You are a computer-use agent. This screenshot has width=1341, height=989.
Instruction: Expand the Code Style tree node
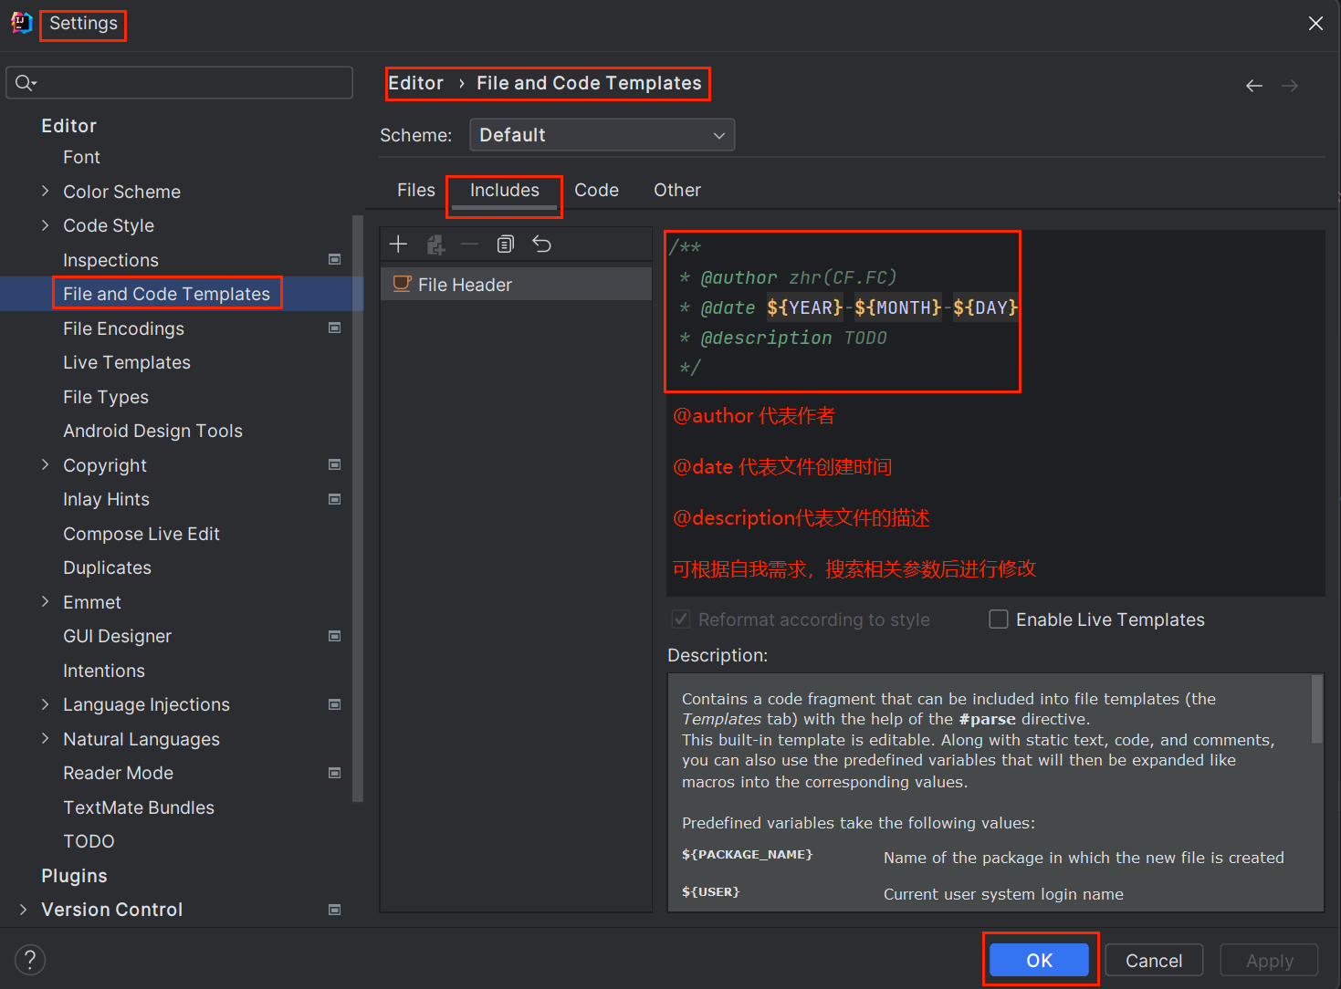click(x=46, y=225)
